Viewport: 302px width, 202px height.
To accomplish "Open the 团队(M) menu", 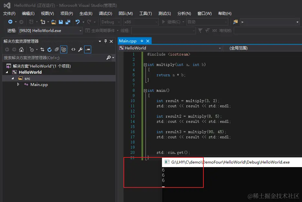I will [x=125, y=14].
